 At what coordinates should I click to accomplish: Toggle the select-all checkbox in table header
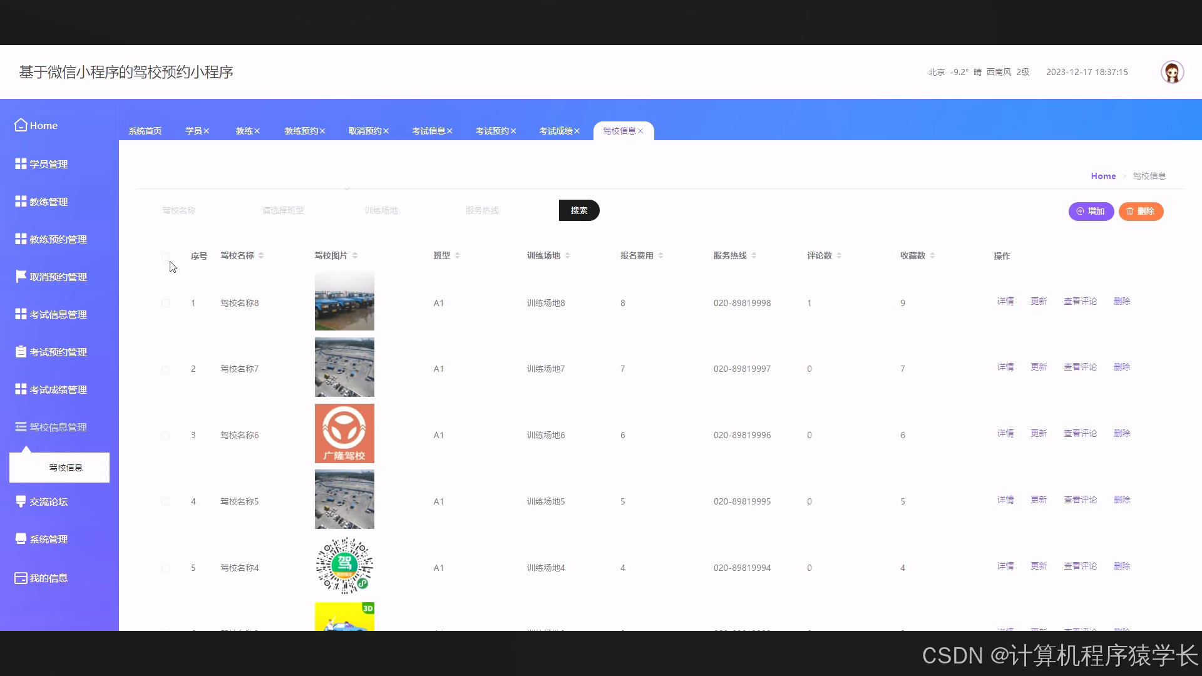165,256
